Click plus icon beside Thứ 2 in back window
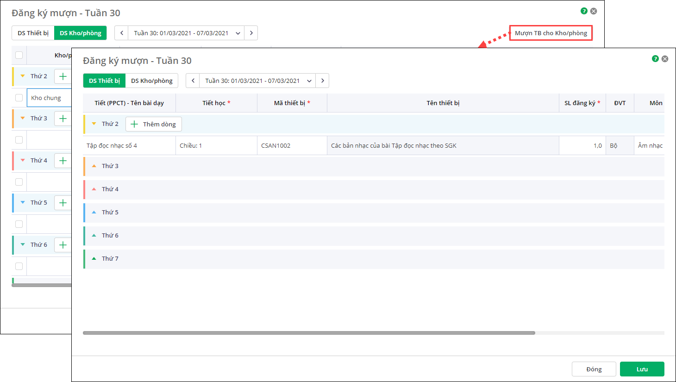 click(x=63, y=76)
